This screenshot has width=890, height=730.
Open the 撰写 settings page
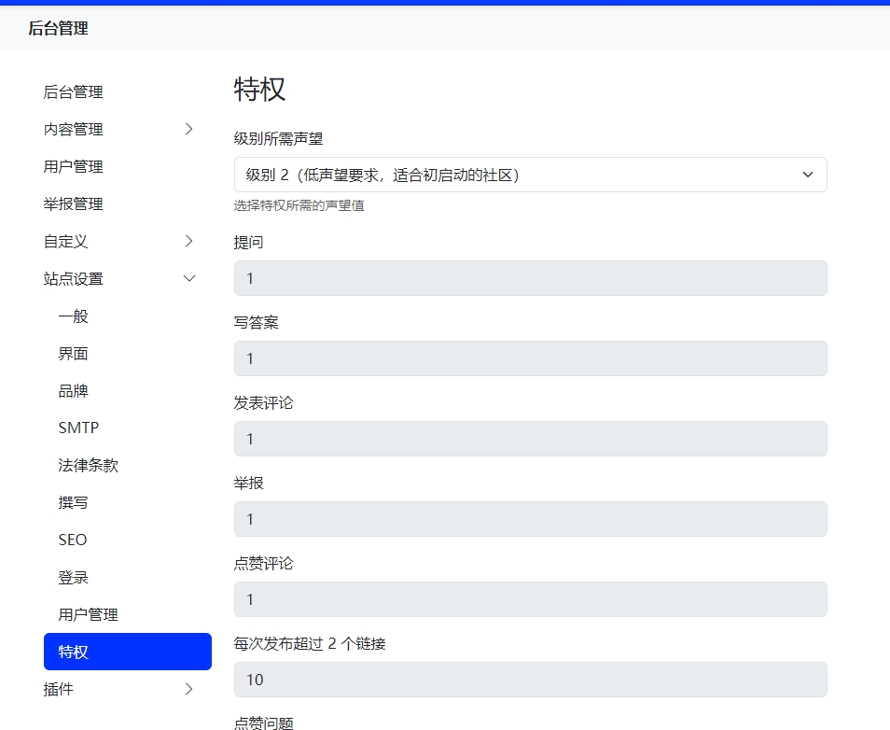[127, 503]
